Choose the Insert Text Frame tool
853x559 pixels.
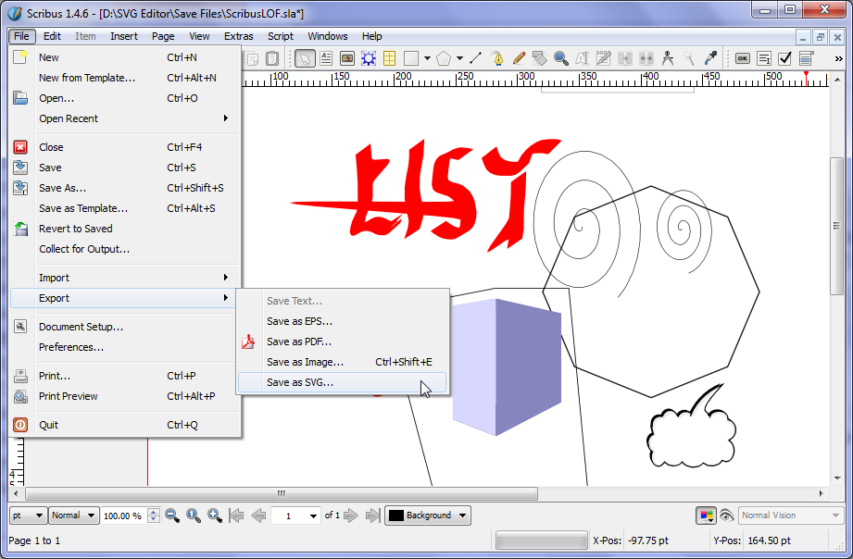(x=326, y=58)
